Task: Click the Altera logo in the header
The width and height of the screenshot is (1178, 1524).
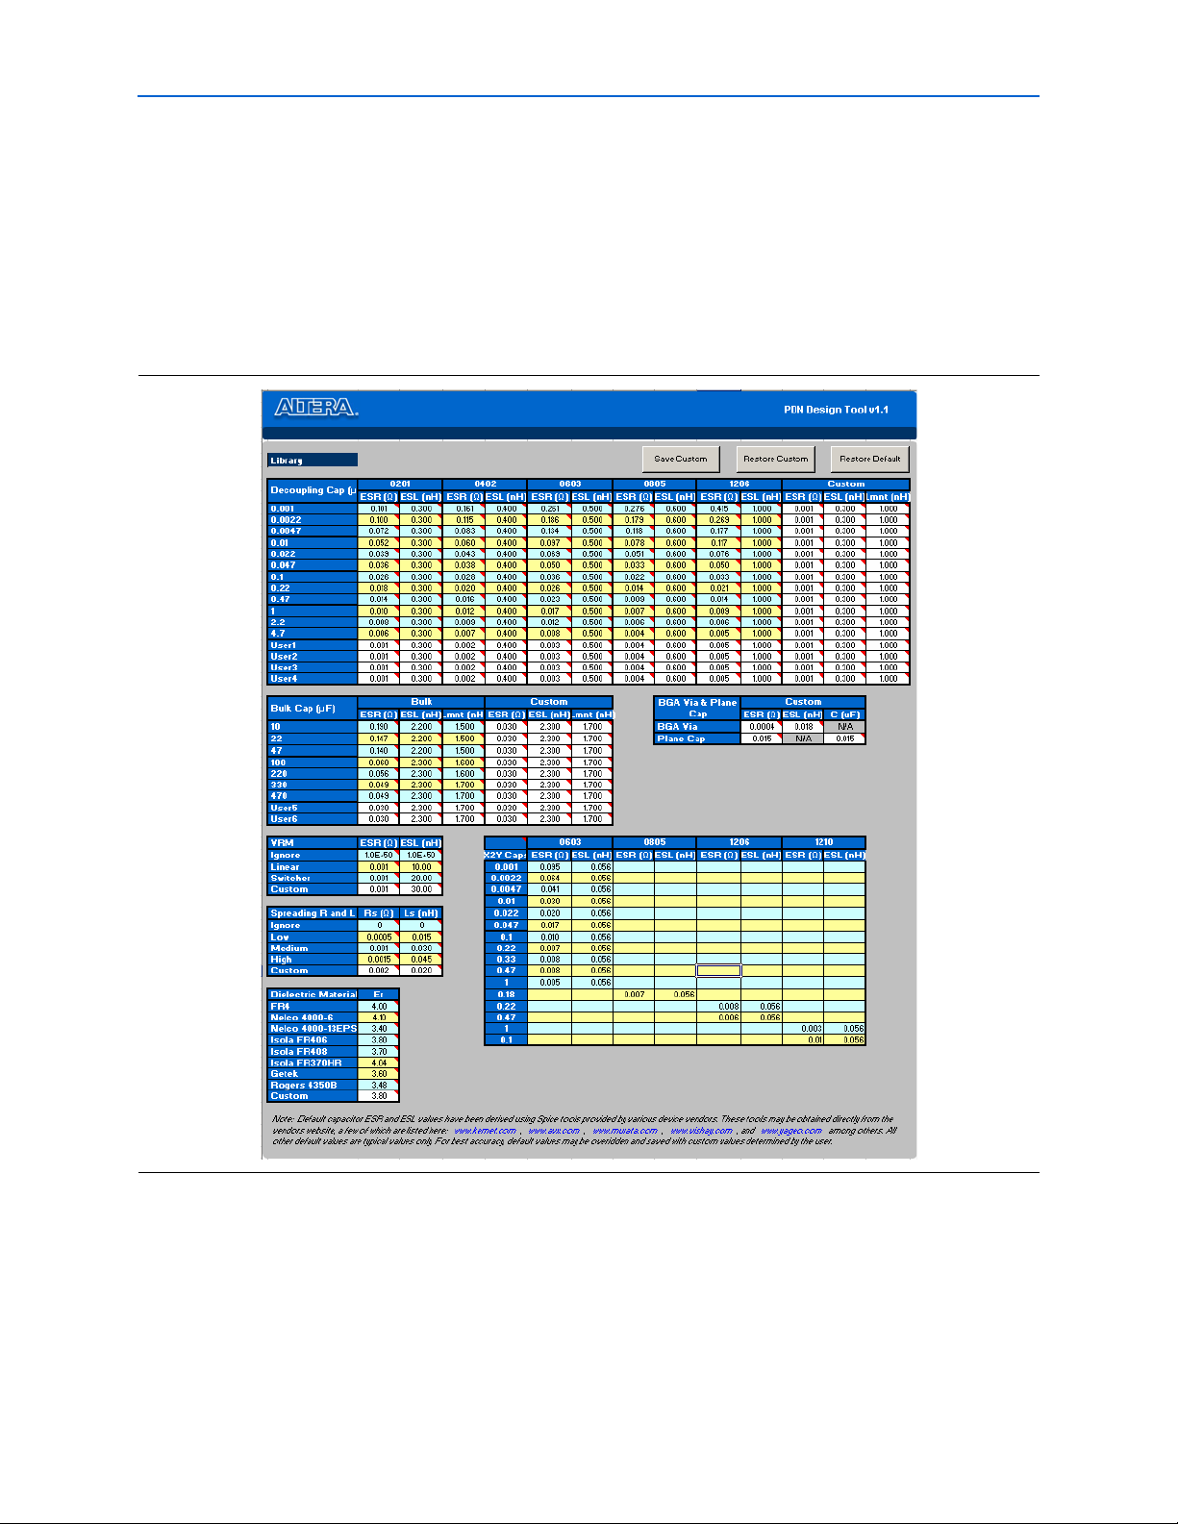Action: (316, 408)
